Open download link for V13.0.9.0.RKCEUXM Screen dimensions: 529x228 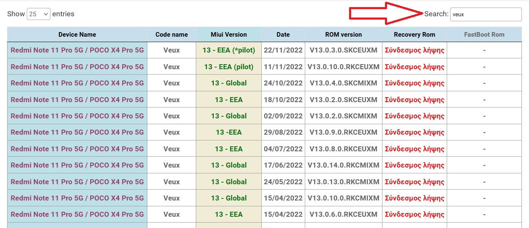coord(414,132)
